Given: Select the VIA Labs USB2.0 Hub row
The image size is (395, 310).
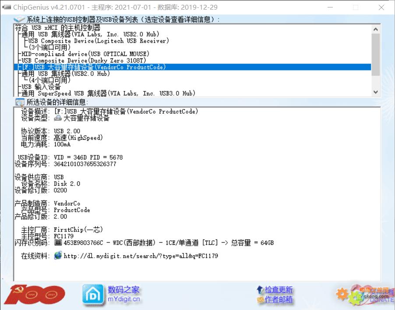Looking at the screenshot, I should [90, 34].
